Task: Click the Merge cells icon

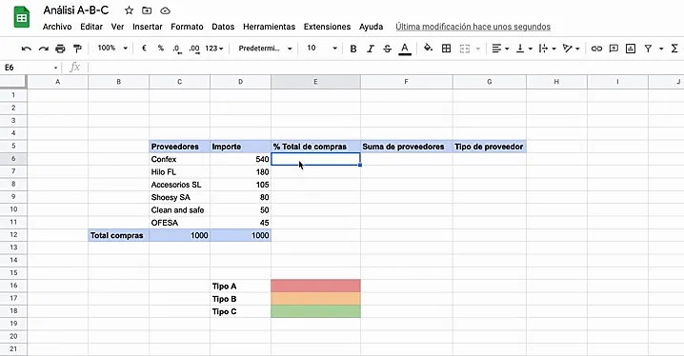Action: coord(465,49)
